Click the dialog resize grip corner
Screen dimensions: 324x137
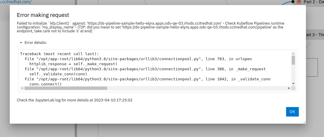pos(304,122)
